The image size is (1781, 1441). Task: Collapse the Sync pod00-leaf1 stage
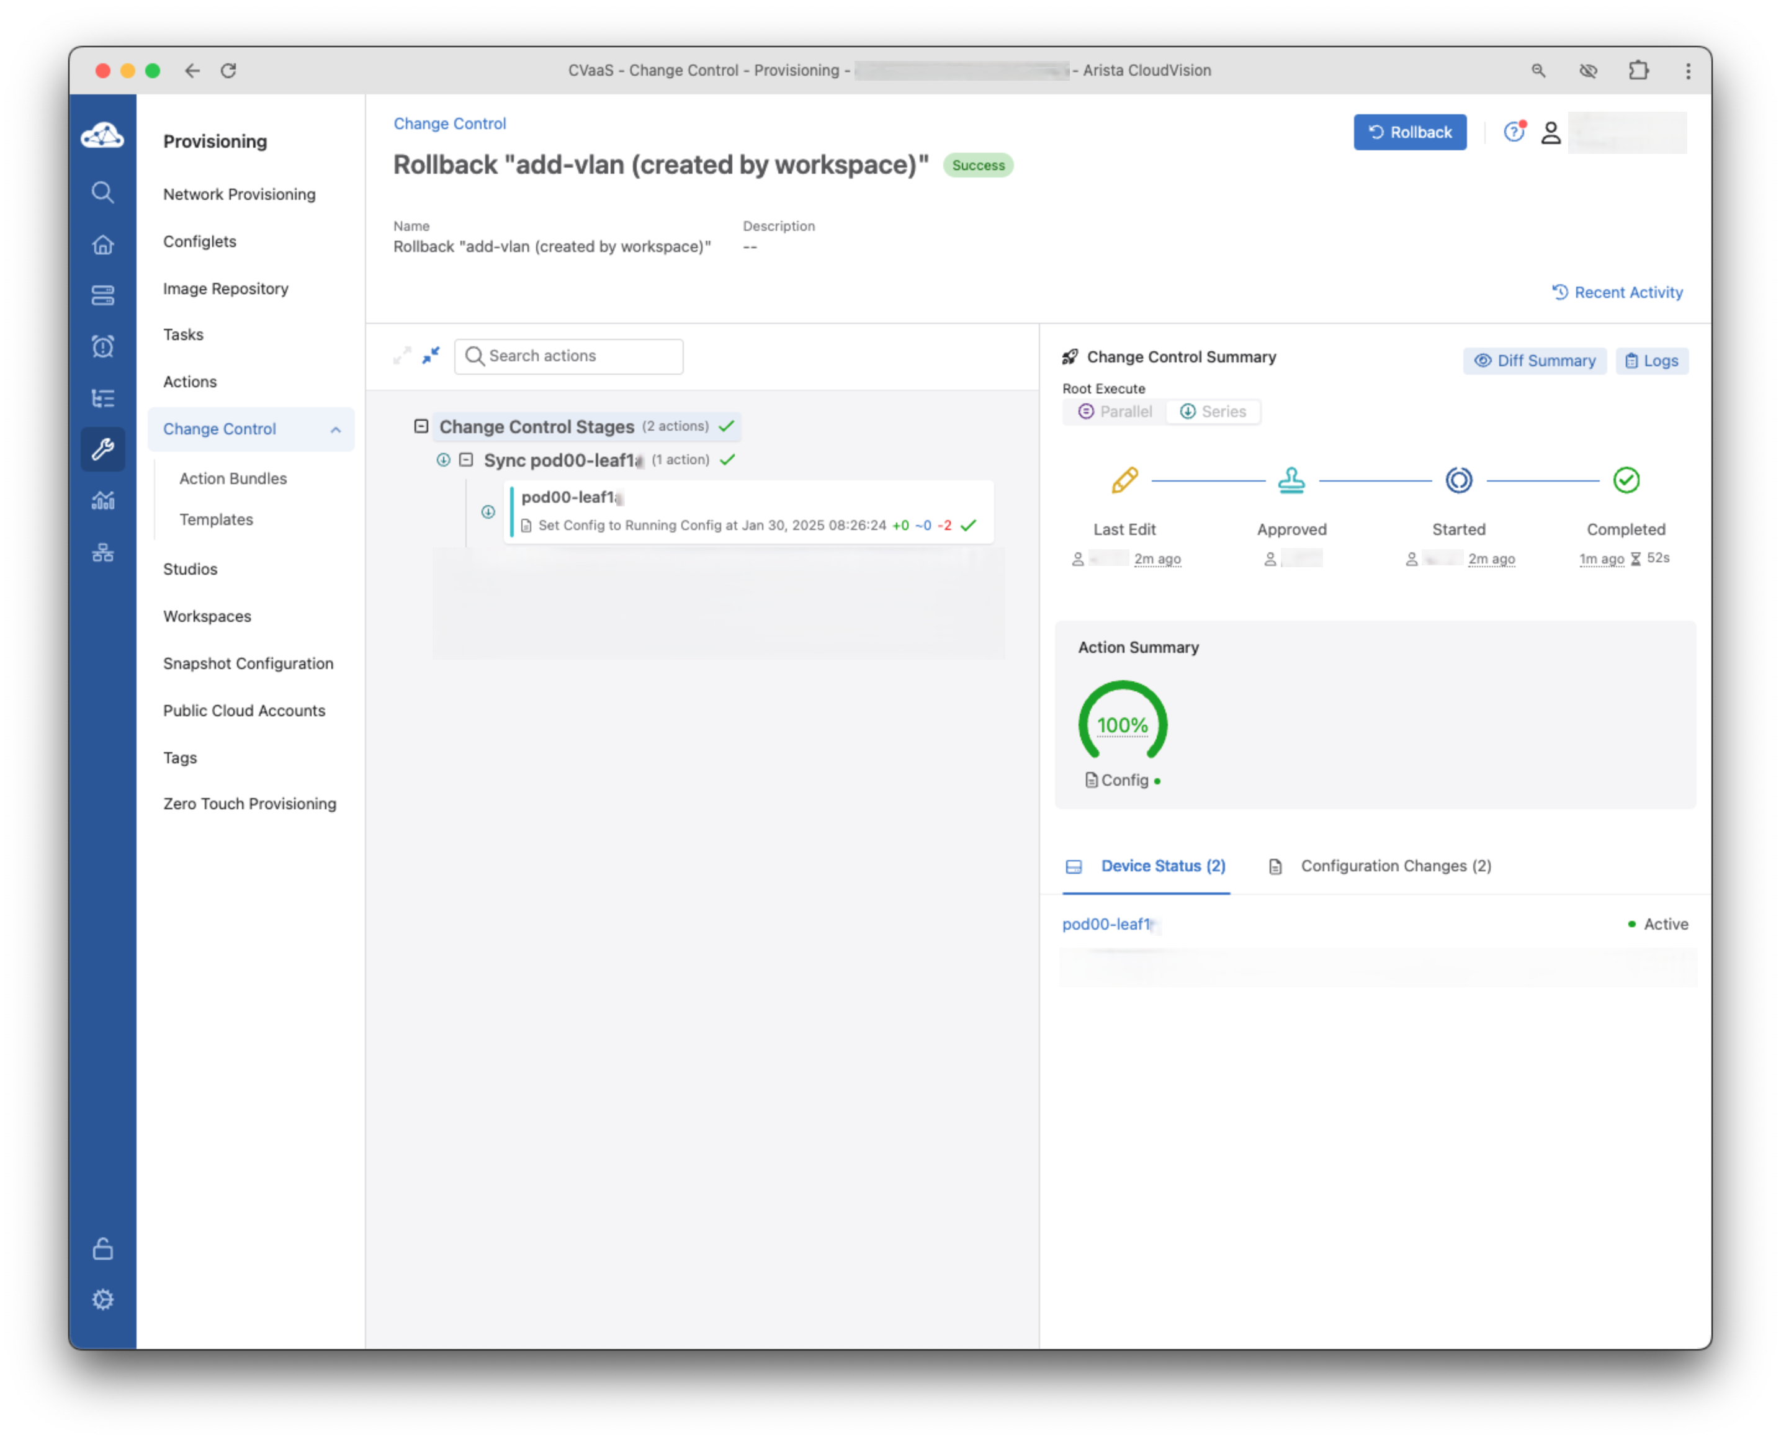pyautogui.click(x=465, y=459)
